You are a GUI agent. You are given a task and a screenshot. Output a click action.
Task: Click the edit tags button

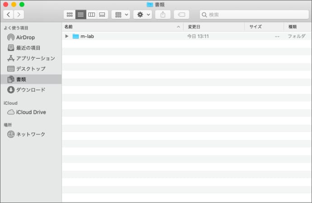pos(181,14)
